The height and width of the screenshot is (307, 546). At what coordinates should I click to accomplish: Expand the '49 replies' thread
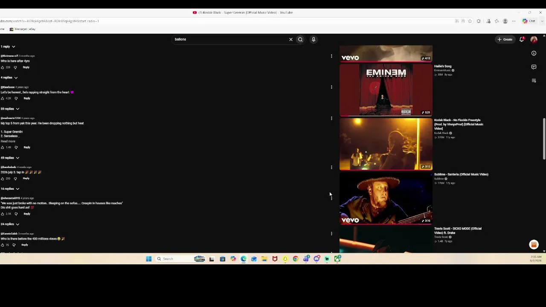[x=10, y=158]
